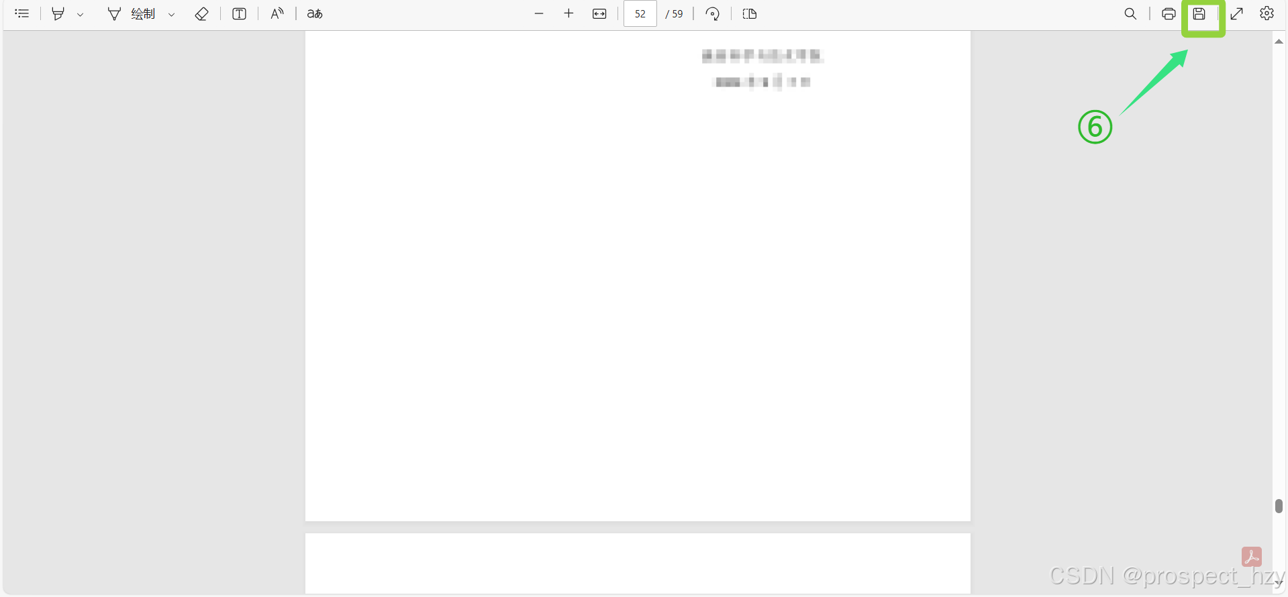The width and height of the screenshot is (1288, 597).
Task: Select the 绘制 draw tool
Action: pyautogui.click(x=132, y=13)
